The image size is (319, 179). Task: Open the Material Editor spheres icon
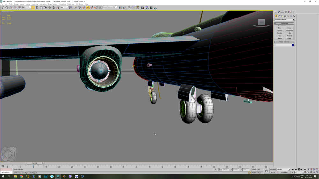pos(142,8)
